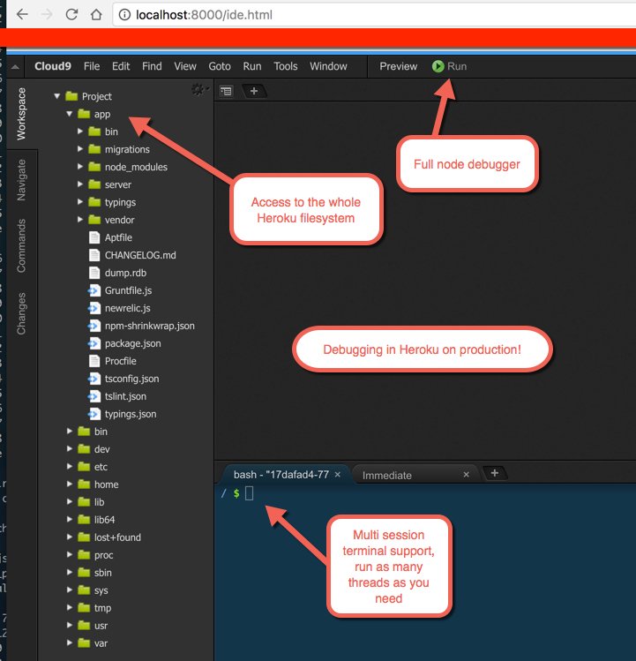Expand the app/bin folder arrow
Image resolution: width=636 pixels, height=661 pixels.
(80, 131)
